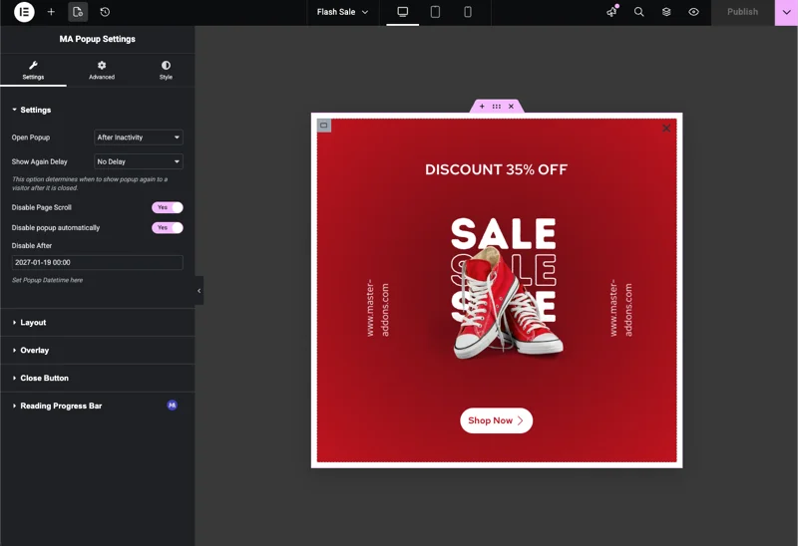Open the revision history icon
Viewport: 798px width, 546px height.
coord(105,12)
